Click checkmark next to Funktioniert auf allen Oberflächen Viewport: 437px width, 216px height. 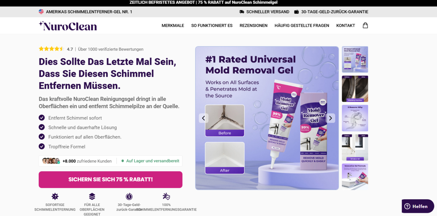pyautogui.click(x=42, y=137)
